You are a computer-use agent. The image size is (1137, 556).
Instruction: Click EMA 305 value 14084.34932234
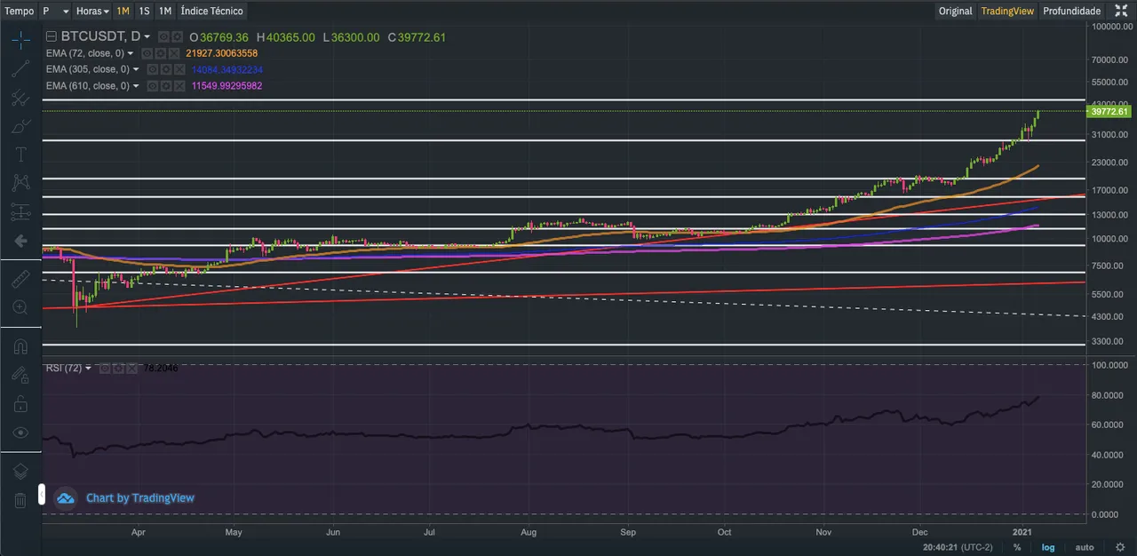(x=227, y=69)
